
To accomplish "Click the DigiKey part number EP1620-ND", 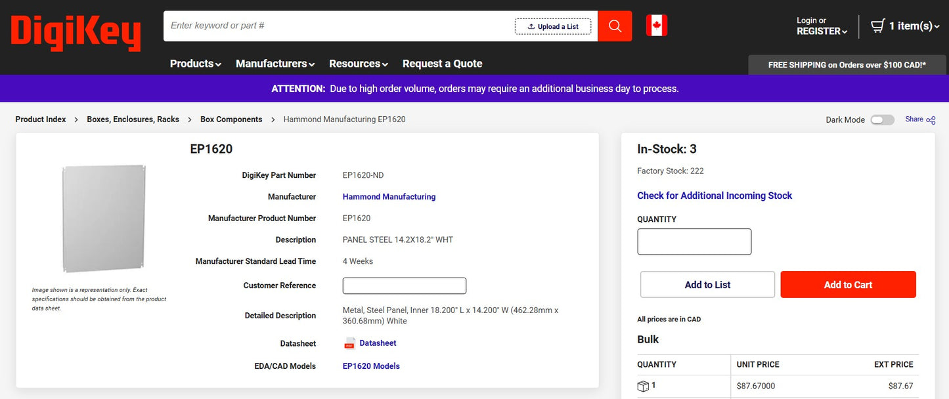I will click(363, 175).
